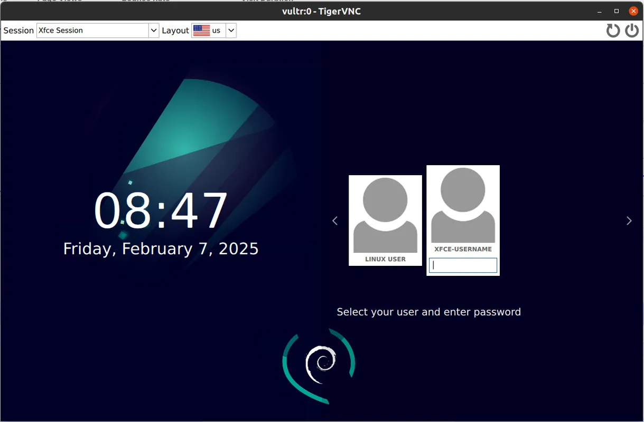Image resolution: width=644 pixels, height=422 pixels.
Task: Click the XFCE-USERNAME label
Action: [463, 249]
